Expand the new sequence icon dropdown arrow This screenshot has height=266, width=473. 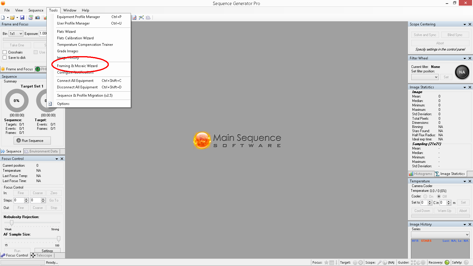tap(8, 17)
